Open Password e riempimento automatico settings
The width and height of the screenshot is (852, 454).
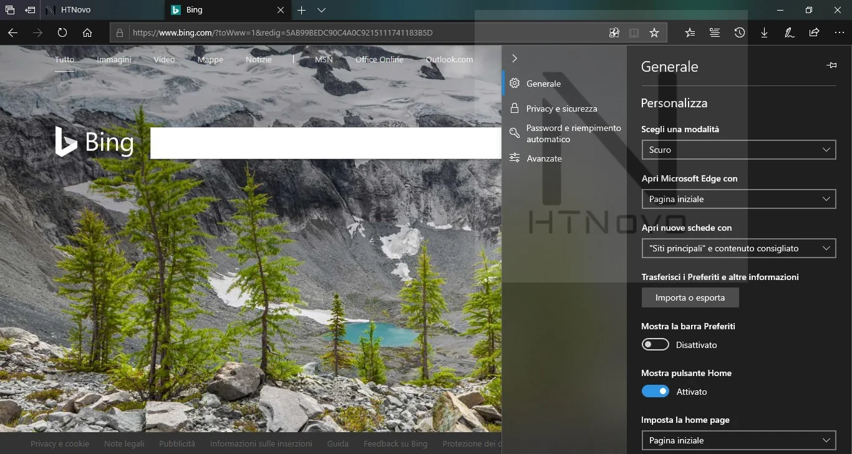[564, 133]
